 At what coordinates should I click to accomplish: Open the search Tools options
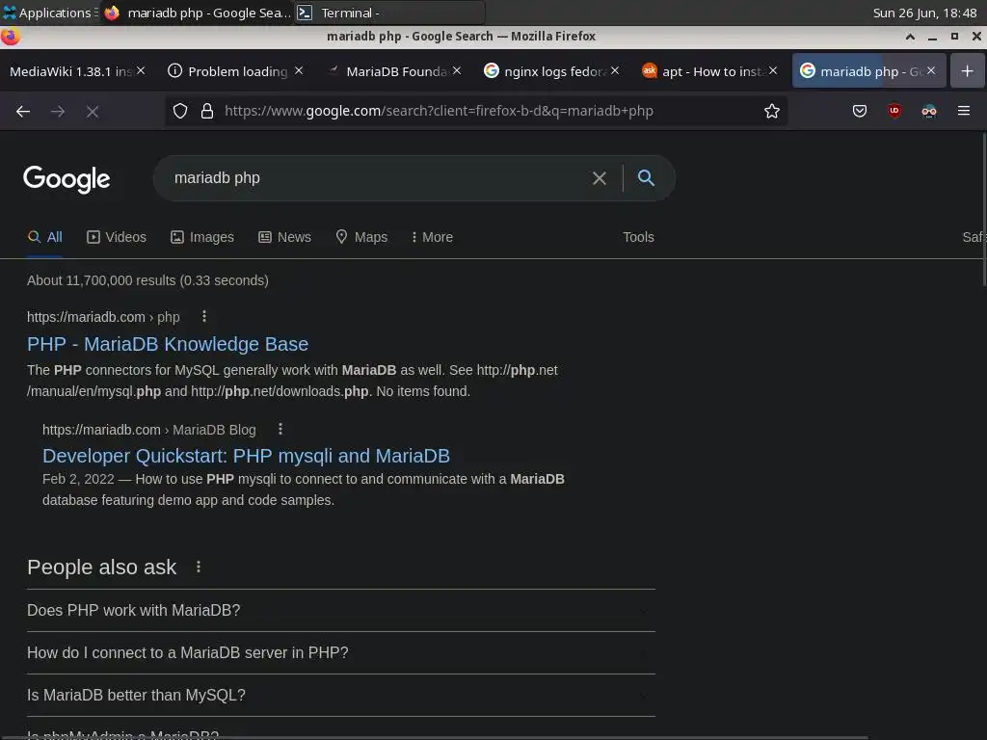click(638, 237)
